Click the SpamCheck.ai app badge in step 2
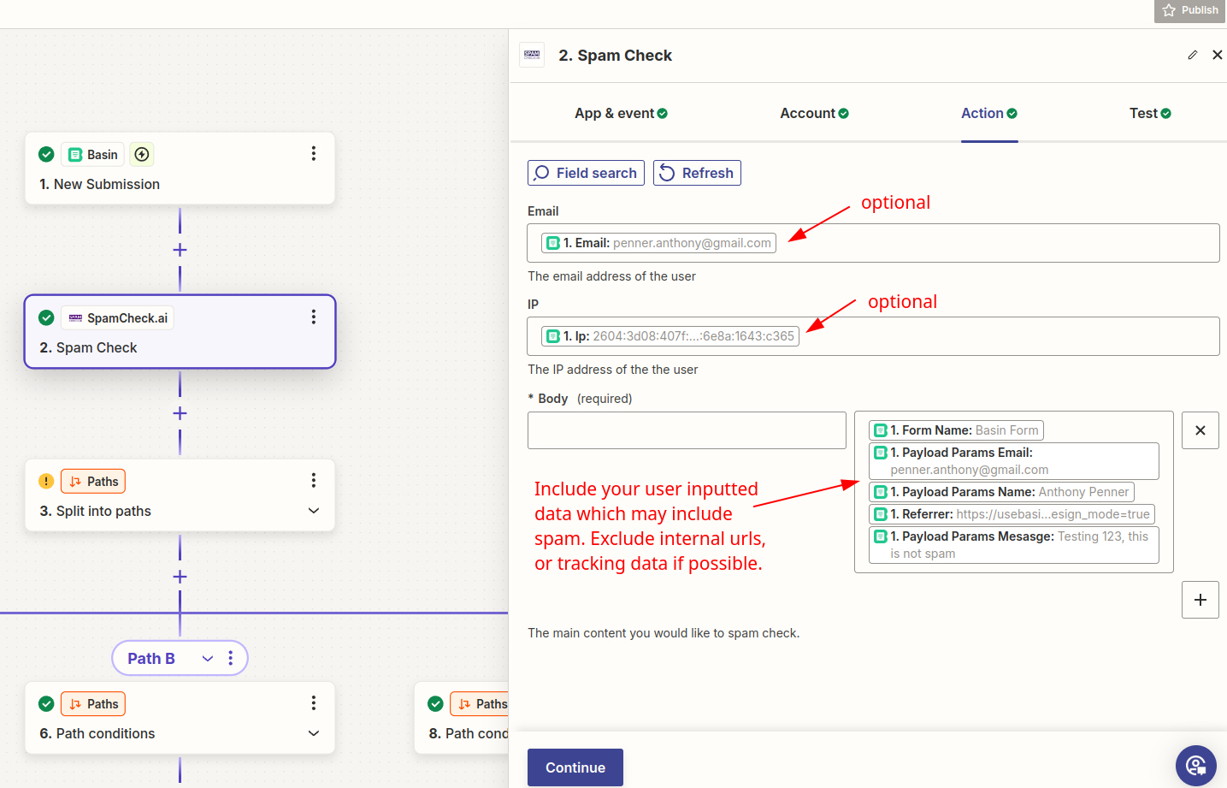The height and width of the screenshot is (788, 1227). pos(117,318)
